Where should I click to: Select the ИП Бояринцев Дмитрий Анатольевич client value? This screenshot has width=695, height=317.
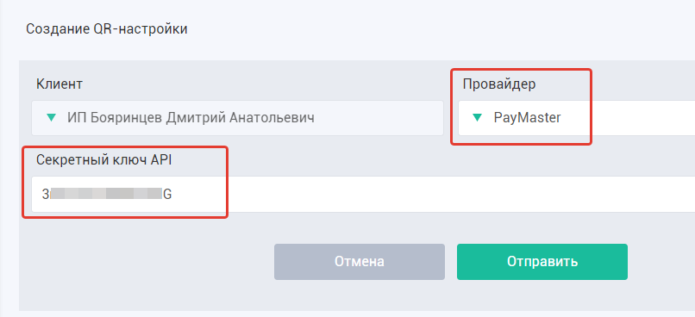191,118
